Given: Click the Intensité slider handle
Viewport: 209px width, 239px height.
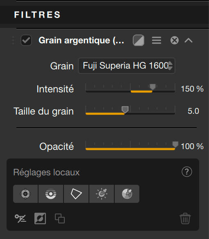Looking at the screenshot, I should [152, 87].
